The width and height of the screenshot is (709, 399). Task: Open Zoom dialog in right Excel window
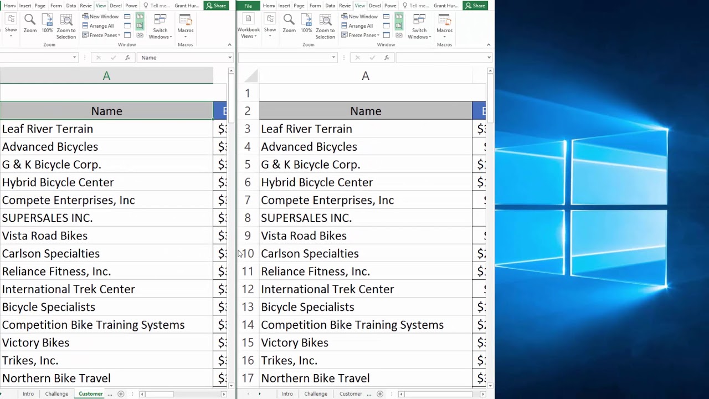pyautogui.click(x=289, y=24)
